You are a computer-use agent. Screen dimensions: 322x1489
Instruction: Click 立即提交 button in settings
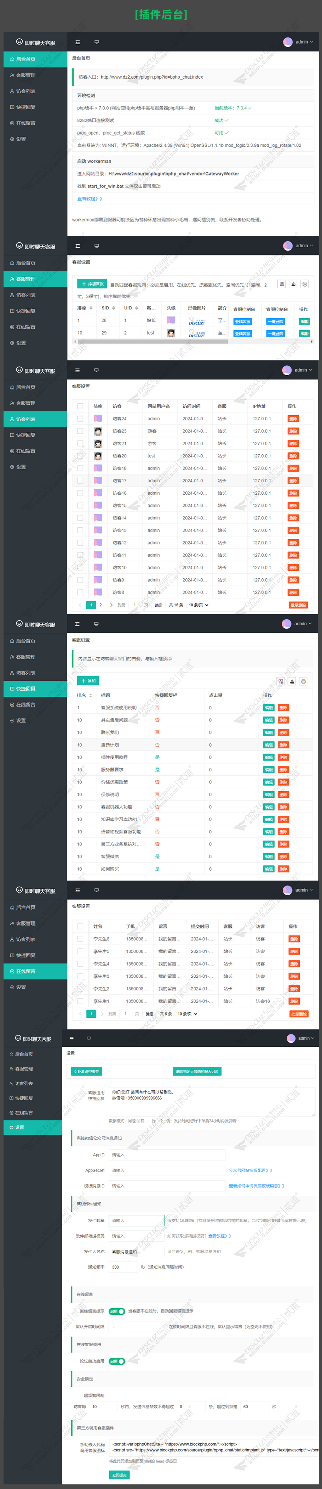coord(120,1474)
